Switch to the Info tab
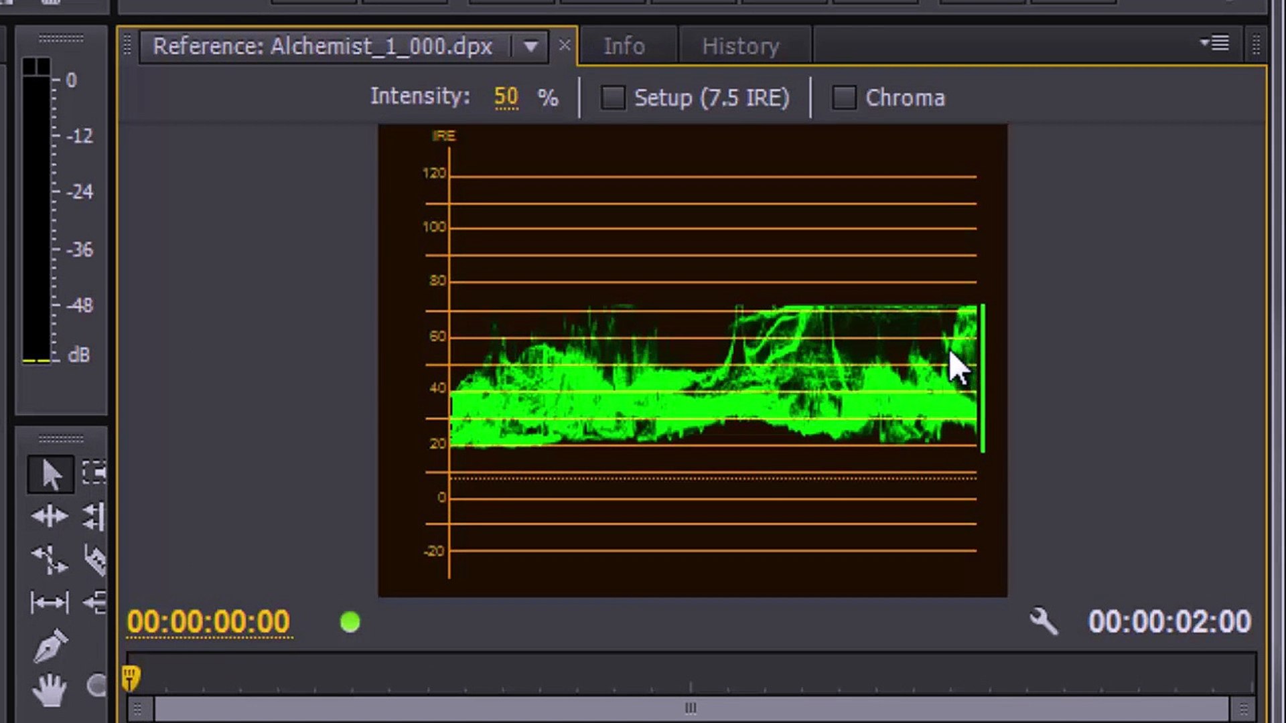This screenshot has height=723, width=1286. coord(624,46)
